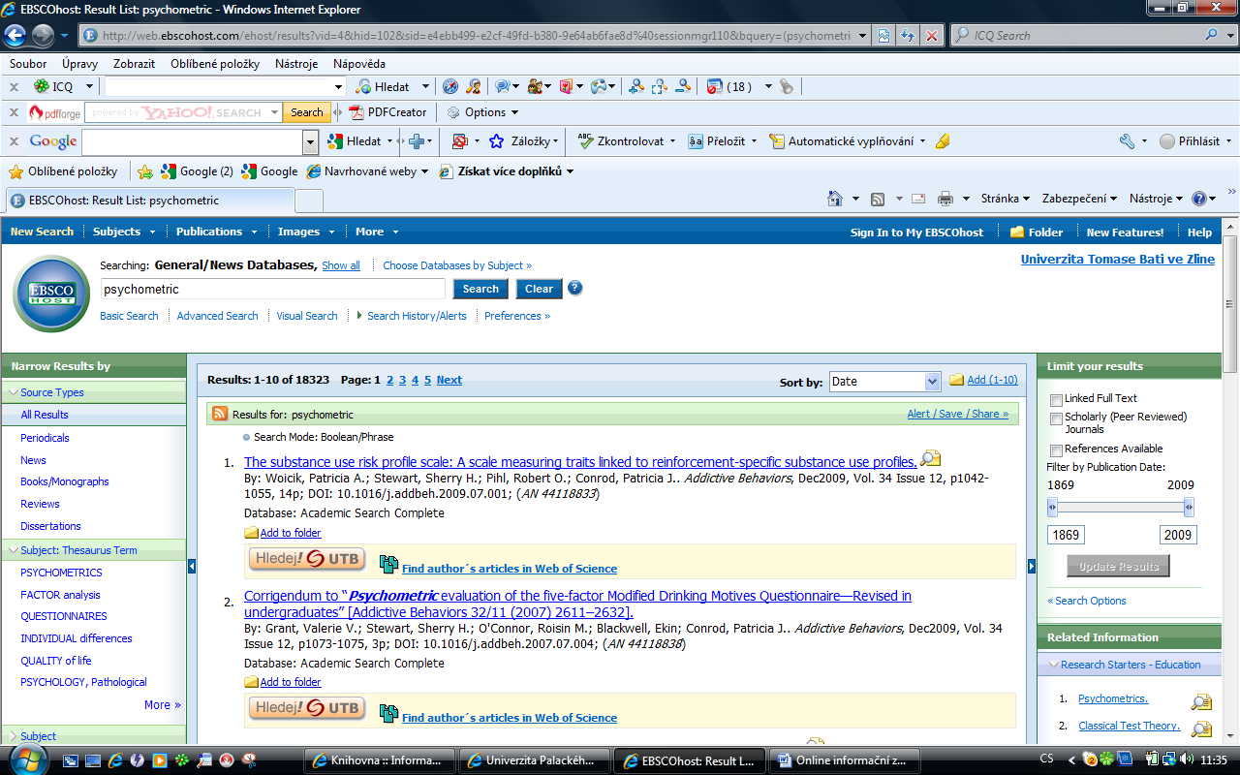Screen dimensions: 1240x775
Task: Click the PDFCreator toolbar icon
Action: (x=356, y=112)
